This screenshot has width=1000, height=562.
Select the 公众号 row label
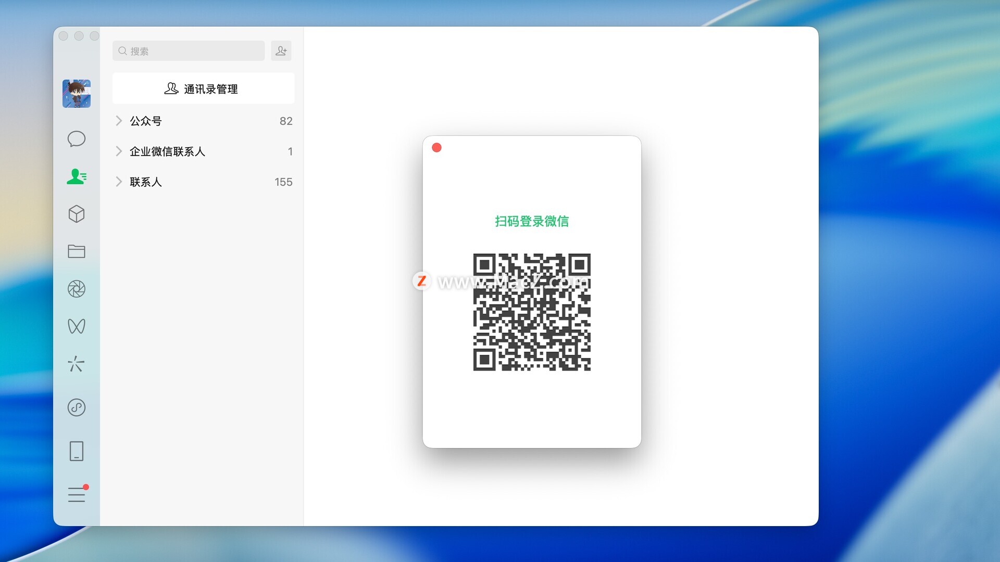pyautogui.click(x=146, y=121)
